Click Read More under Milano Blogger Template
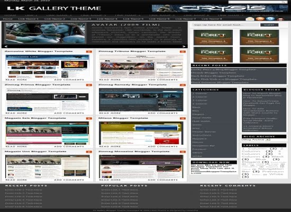The width and height of the screenshot is (291, 212). [110, 146]
